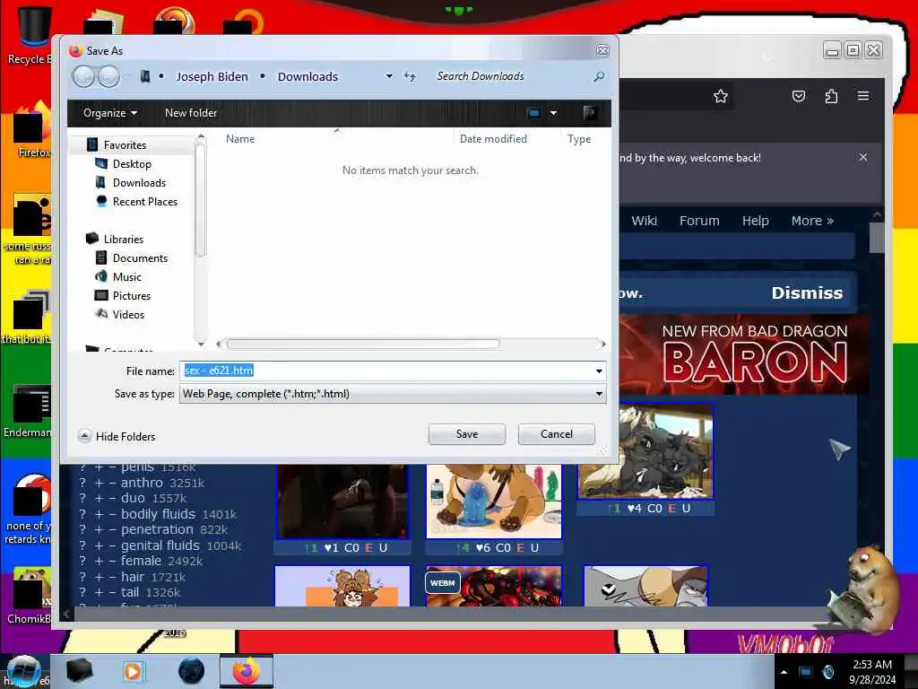
Task: Click the hair tag link
Action: click(x=133, y=577)
